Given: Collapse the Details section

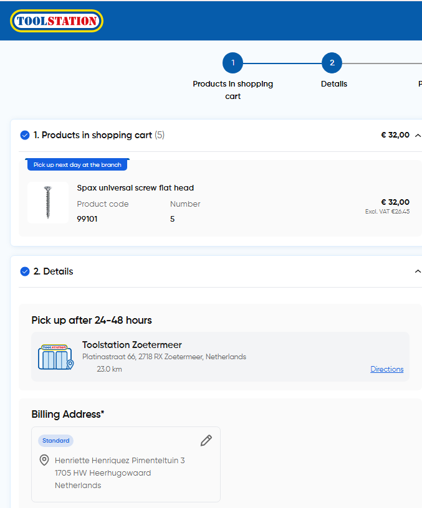Looking at the screenshot, I should [418, 271].
